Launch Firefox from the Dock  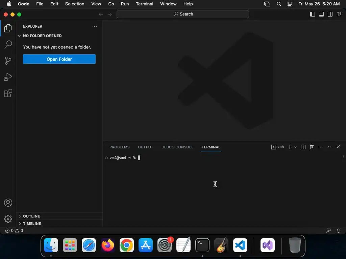108,245
